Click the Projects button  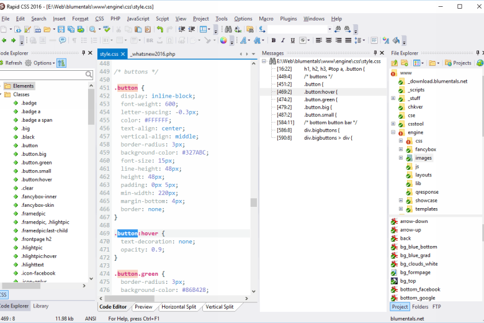click(459, 63)
